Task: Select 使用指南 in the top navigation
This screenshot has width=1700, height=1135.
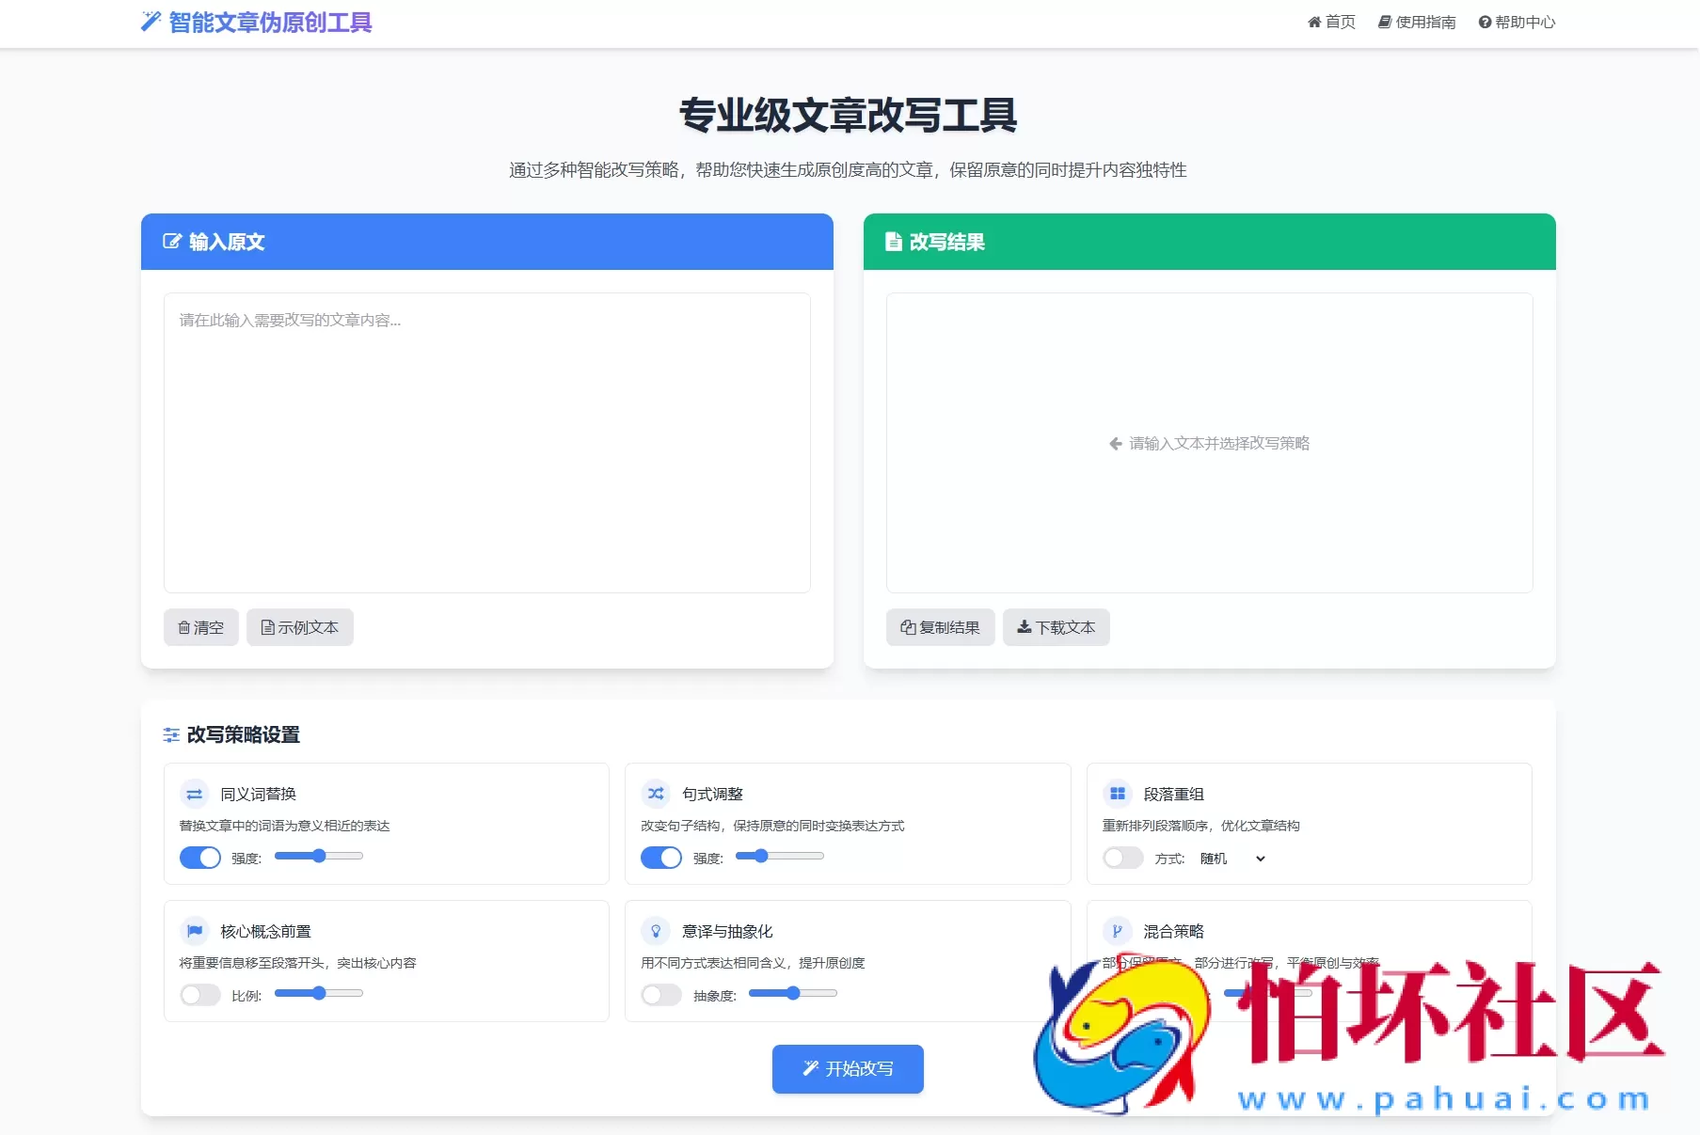Action: 1416,22
